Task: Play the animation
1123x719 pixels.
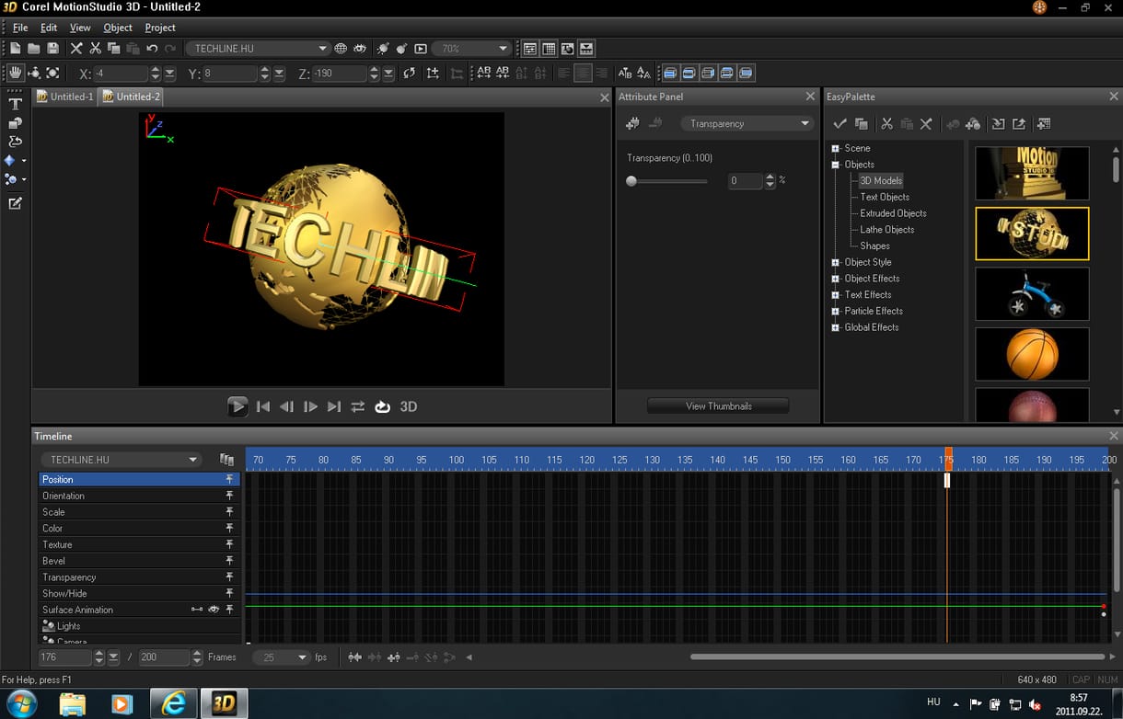Action: tap(237, 406)
